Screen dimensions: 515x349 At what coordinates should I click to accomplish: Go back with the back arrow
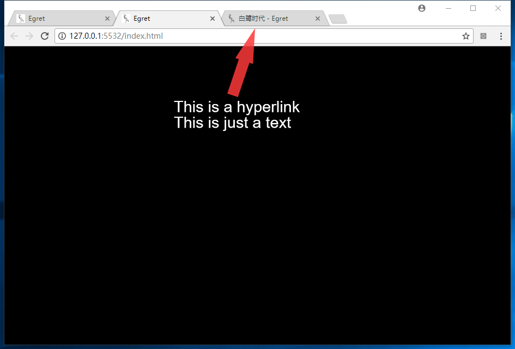[x=14, y=36]
